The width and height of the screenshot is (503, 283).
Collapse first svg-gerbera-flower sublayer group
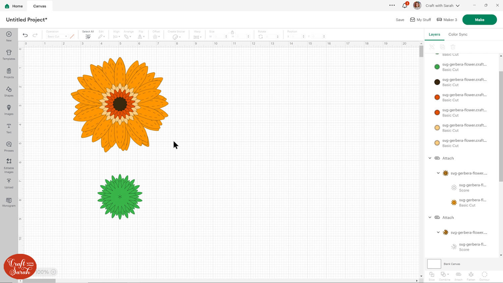(x=438, y=173)
